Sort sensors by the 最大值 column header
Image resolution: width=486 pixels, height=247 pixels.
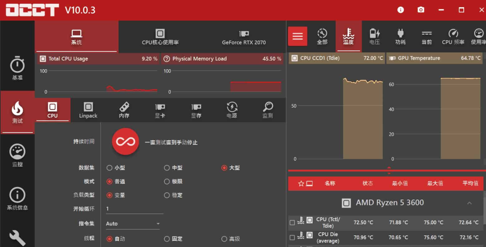[435, 183]
